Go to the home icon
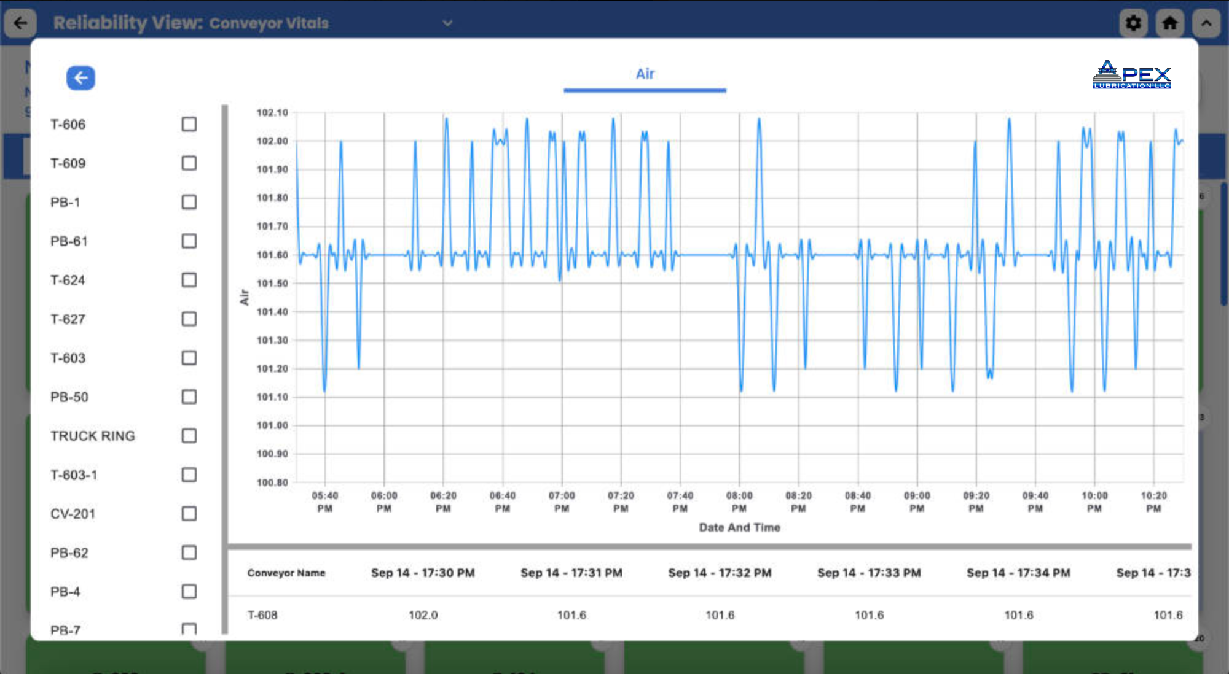 pyautogui.click(x=1169, y=23)
